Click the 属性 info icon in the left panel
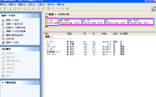This screenshot has height=97, width=156. pos(3,76)
